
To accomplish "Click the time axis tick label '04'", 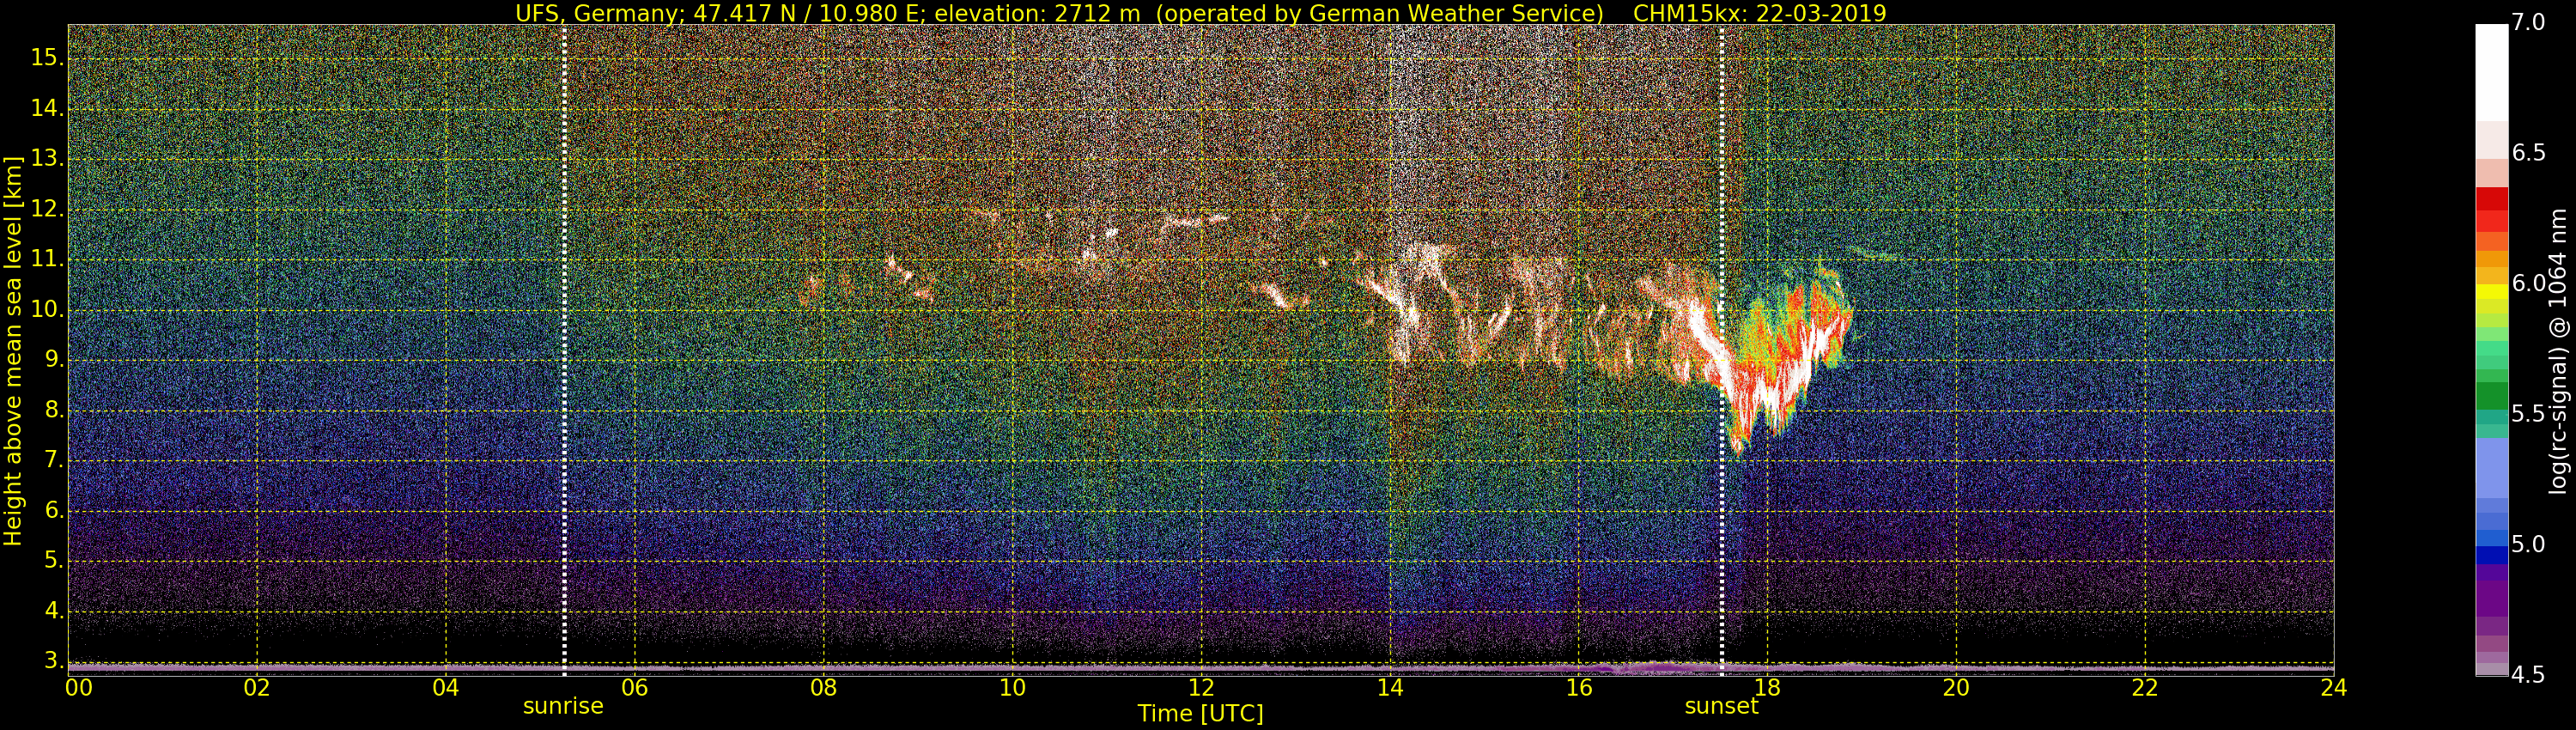I will 446,688.
